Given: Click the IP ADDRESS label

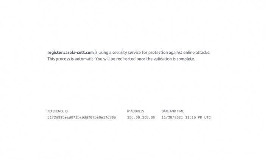Looking at the screenshot, I should [136, 111].
